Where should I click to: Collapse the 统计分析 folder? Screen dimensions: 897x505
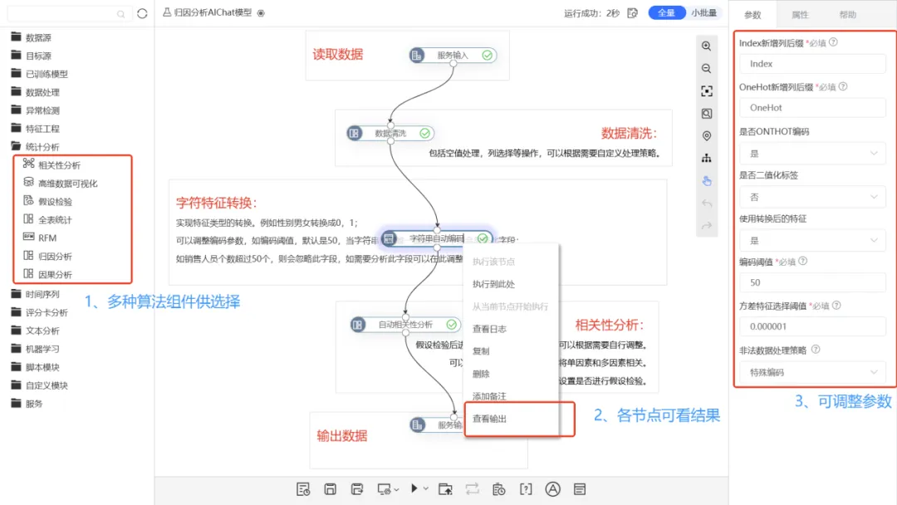[35, 146]
